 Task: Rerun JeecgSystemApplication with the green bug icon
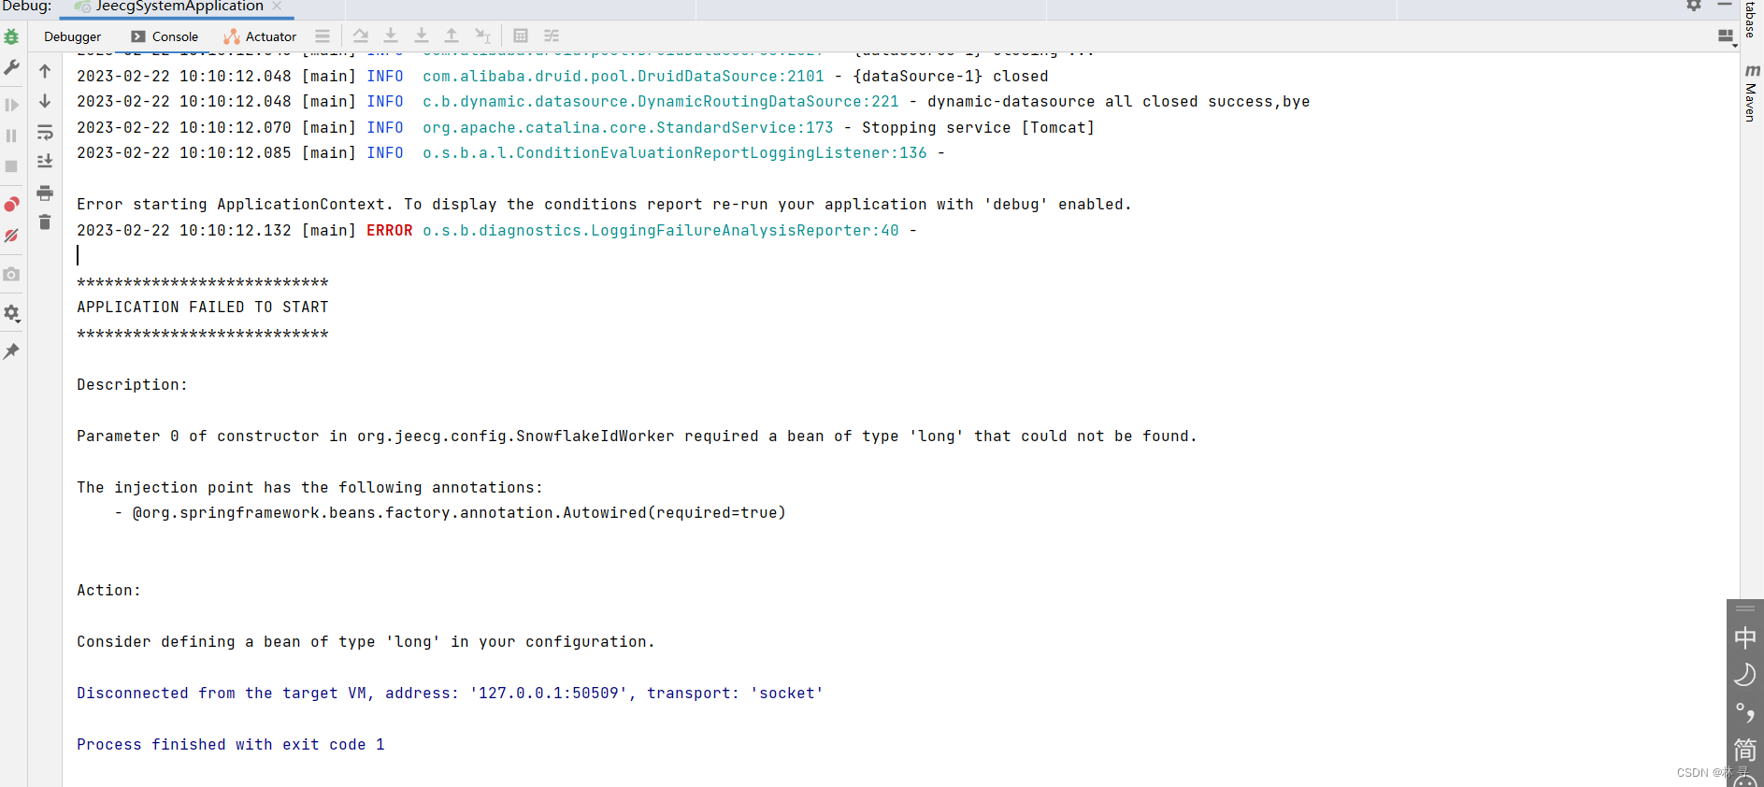[11, 37]
